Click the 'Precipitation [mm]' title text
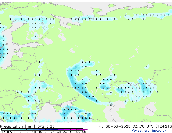The height and width of the screenshot is (133, 172). click(x=18, y=126)
